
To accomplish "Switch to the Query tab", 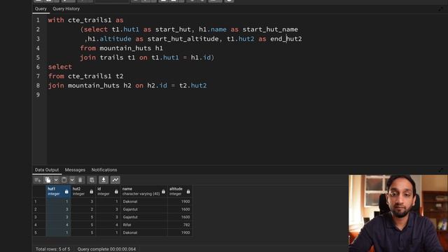I will (x=41, y=9).
